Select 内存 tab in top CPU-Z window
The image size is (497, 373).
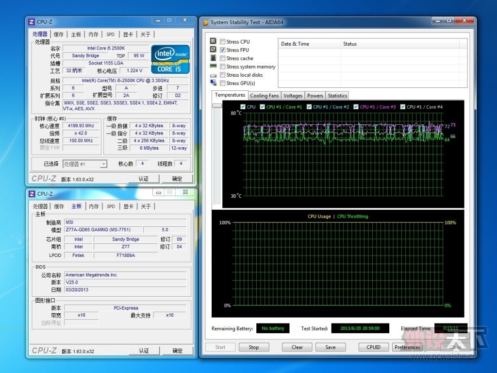coord(93,34)
